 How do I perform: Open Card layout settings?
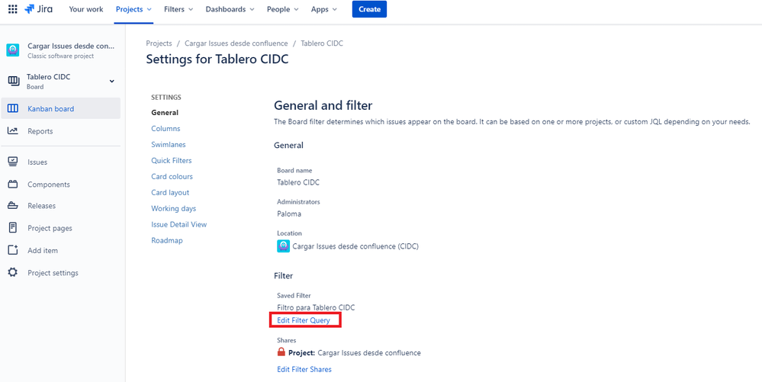pyautogui.click(x=170, y=192)
